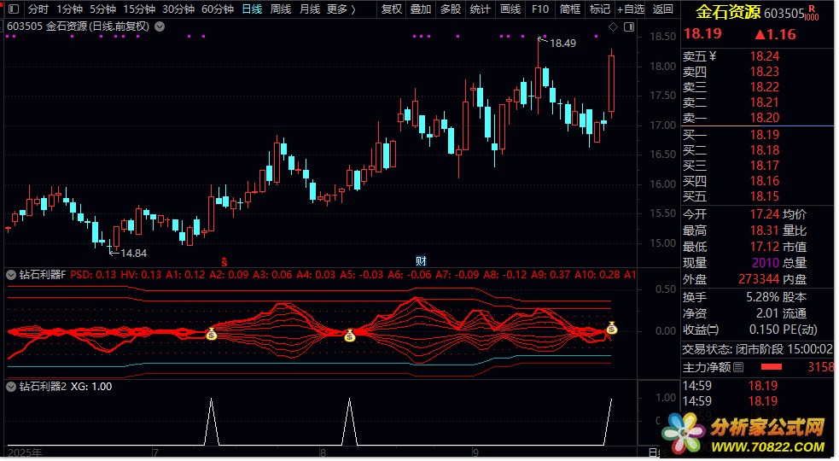Viewport: 839px width, 461px height.
Task: Click the layout icon left of 分时
Action: point(13,9)
